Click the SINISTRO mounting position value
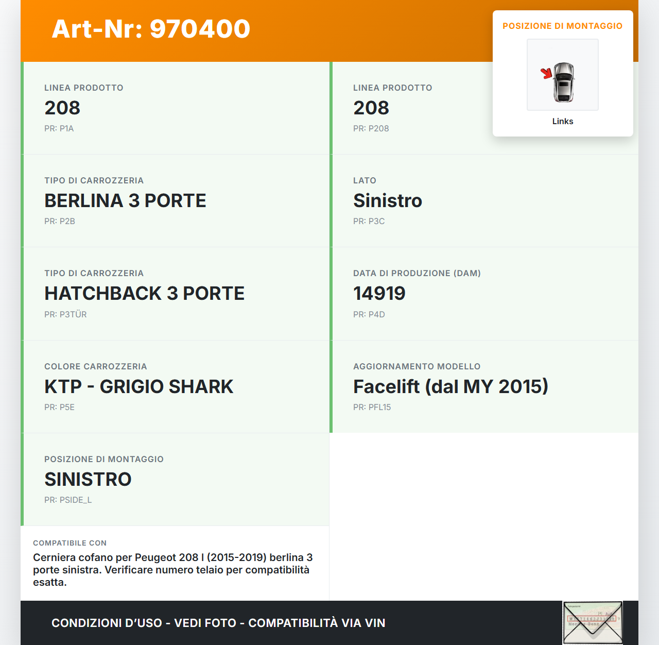The width and height of the screenshot is (659, 645). coord(88,479)
